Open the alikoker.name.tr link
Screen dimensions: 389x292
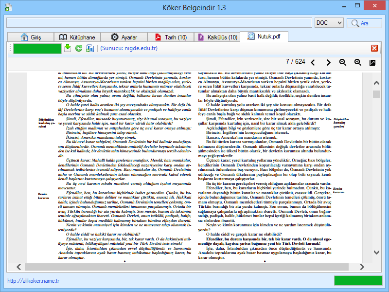tap(34, 281)
